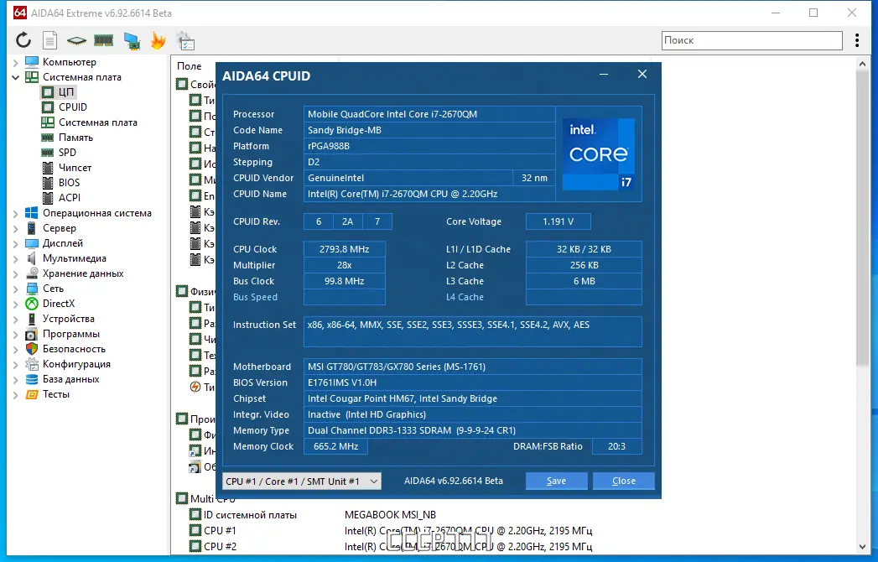This screenshot has width=878, height=562.
Task: Click the Intel Core i7 logo image
Action: [598, 153]
